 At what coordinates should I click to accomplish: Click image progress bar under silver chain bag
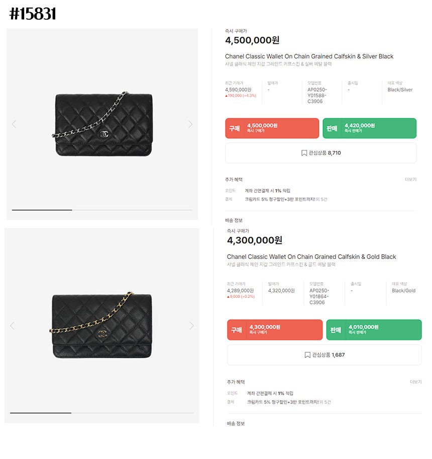(102, 210)
